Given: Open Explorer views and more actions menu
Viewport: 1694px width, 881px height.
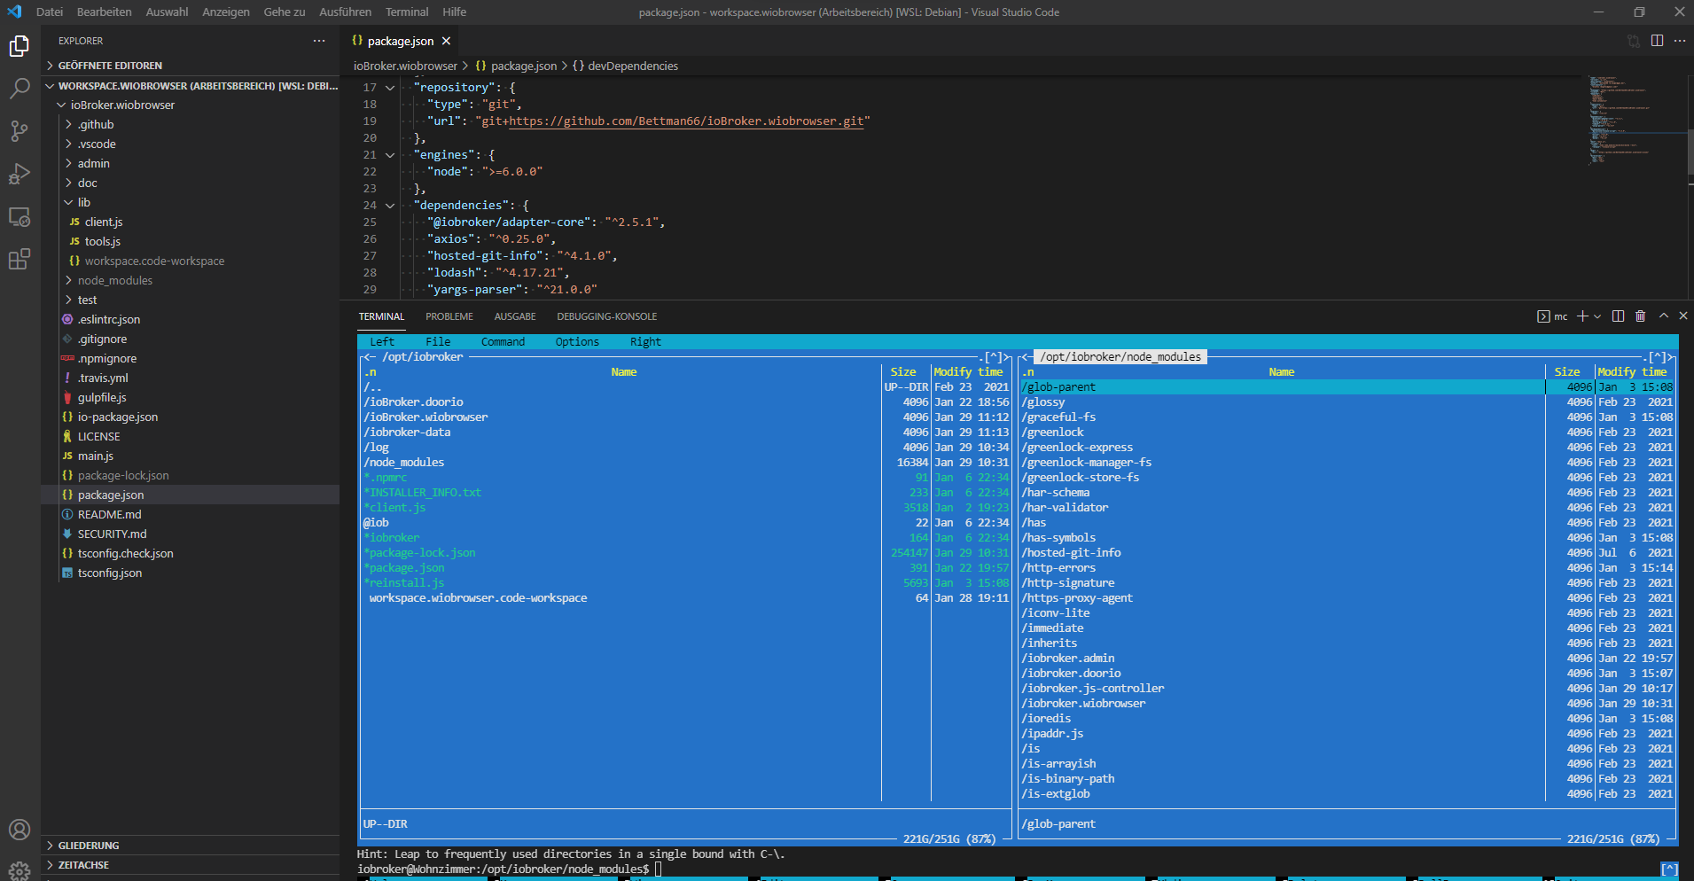Looking at the screenshot, I should pos(319,41).
